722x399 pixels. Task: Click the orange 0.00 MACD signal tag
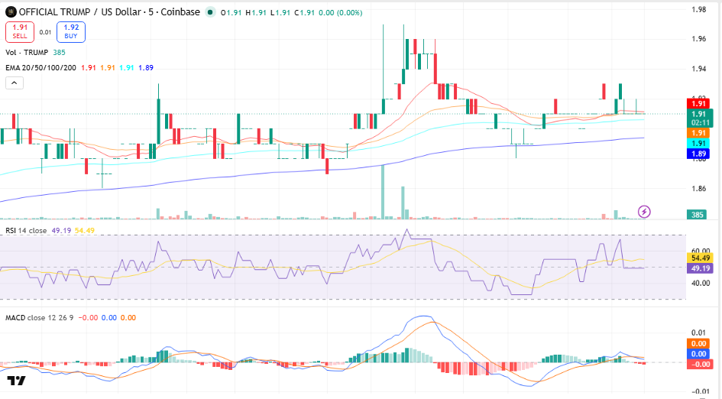click(698, 344)
